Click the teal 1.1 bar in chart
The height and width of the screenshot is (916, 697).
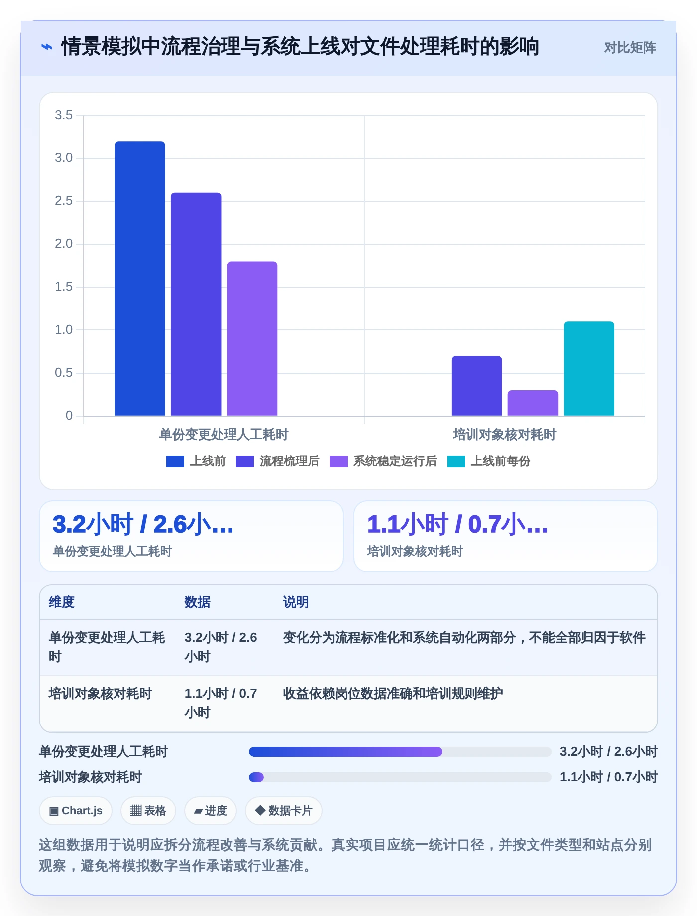589,368
